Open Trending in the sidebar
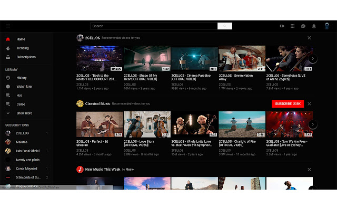This screenshot has height=210, width=337. [x=23, y=48]
